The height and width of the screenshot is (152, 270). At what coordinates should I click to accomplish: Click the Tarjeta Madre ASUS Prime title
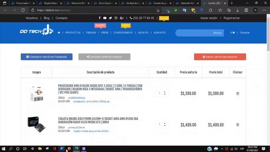pos(98,120)
